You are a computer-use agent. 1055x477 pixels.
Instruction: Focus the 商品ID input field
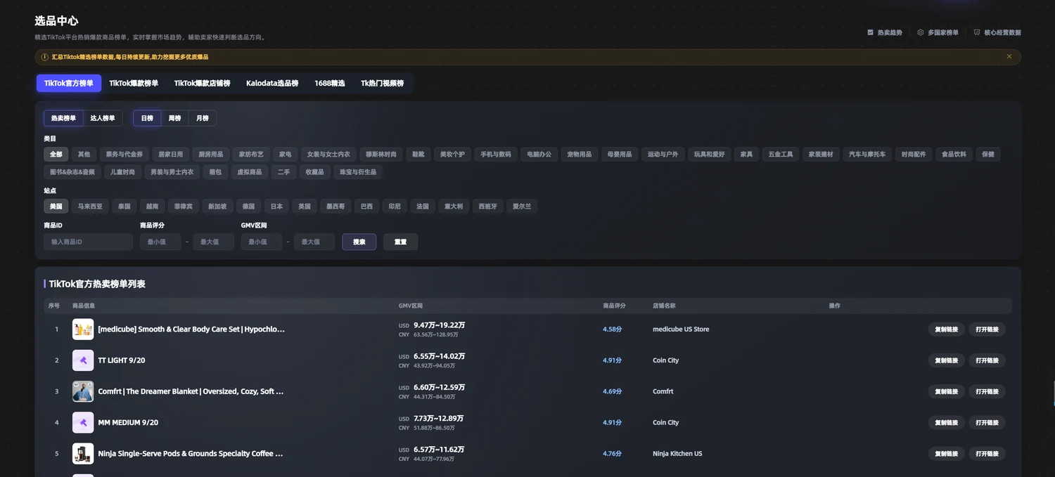(x=88, y=242)
